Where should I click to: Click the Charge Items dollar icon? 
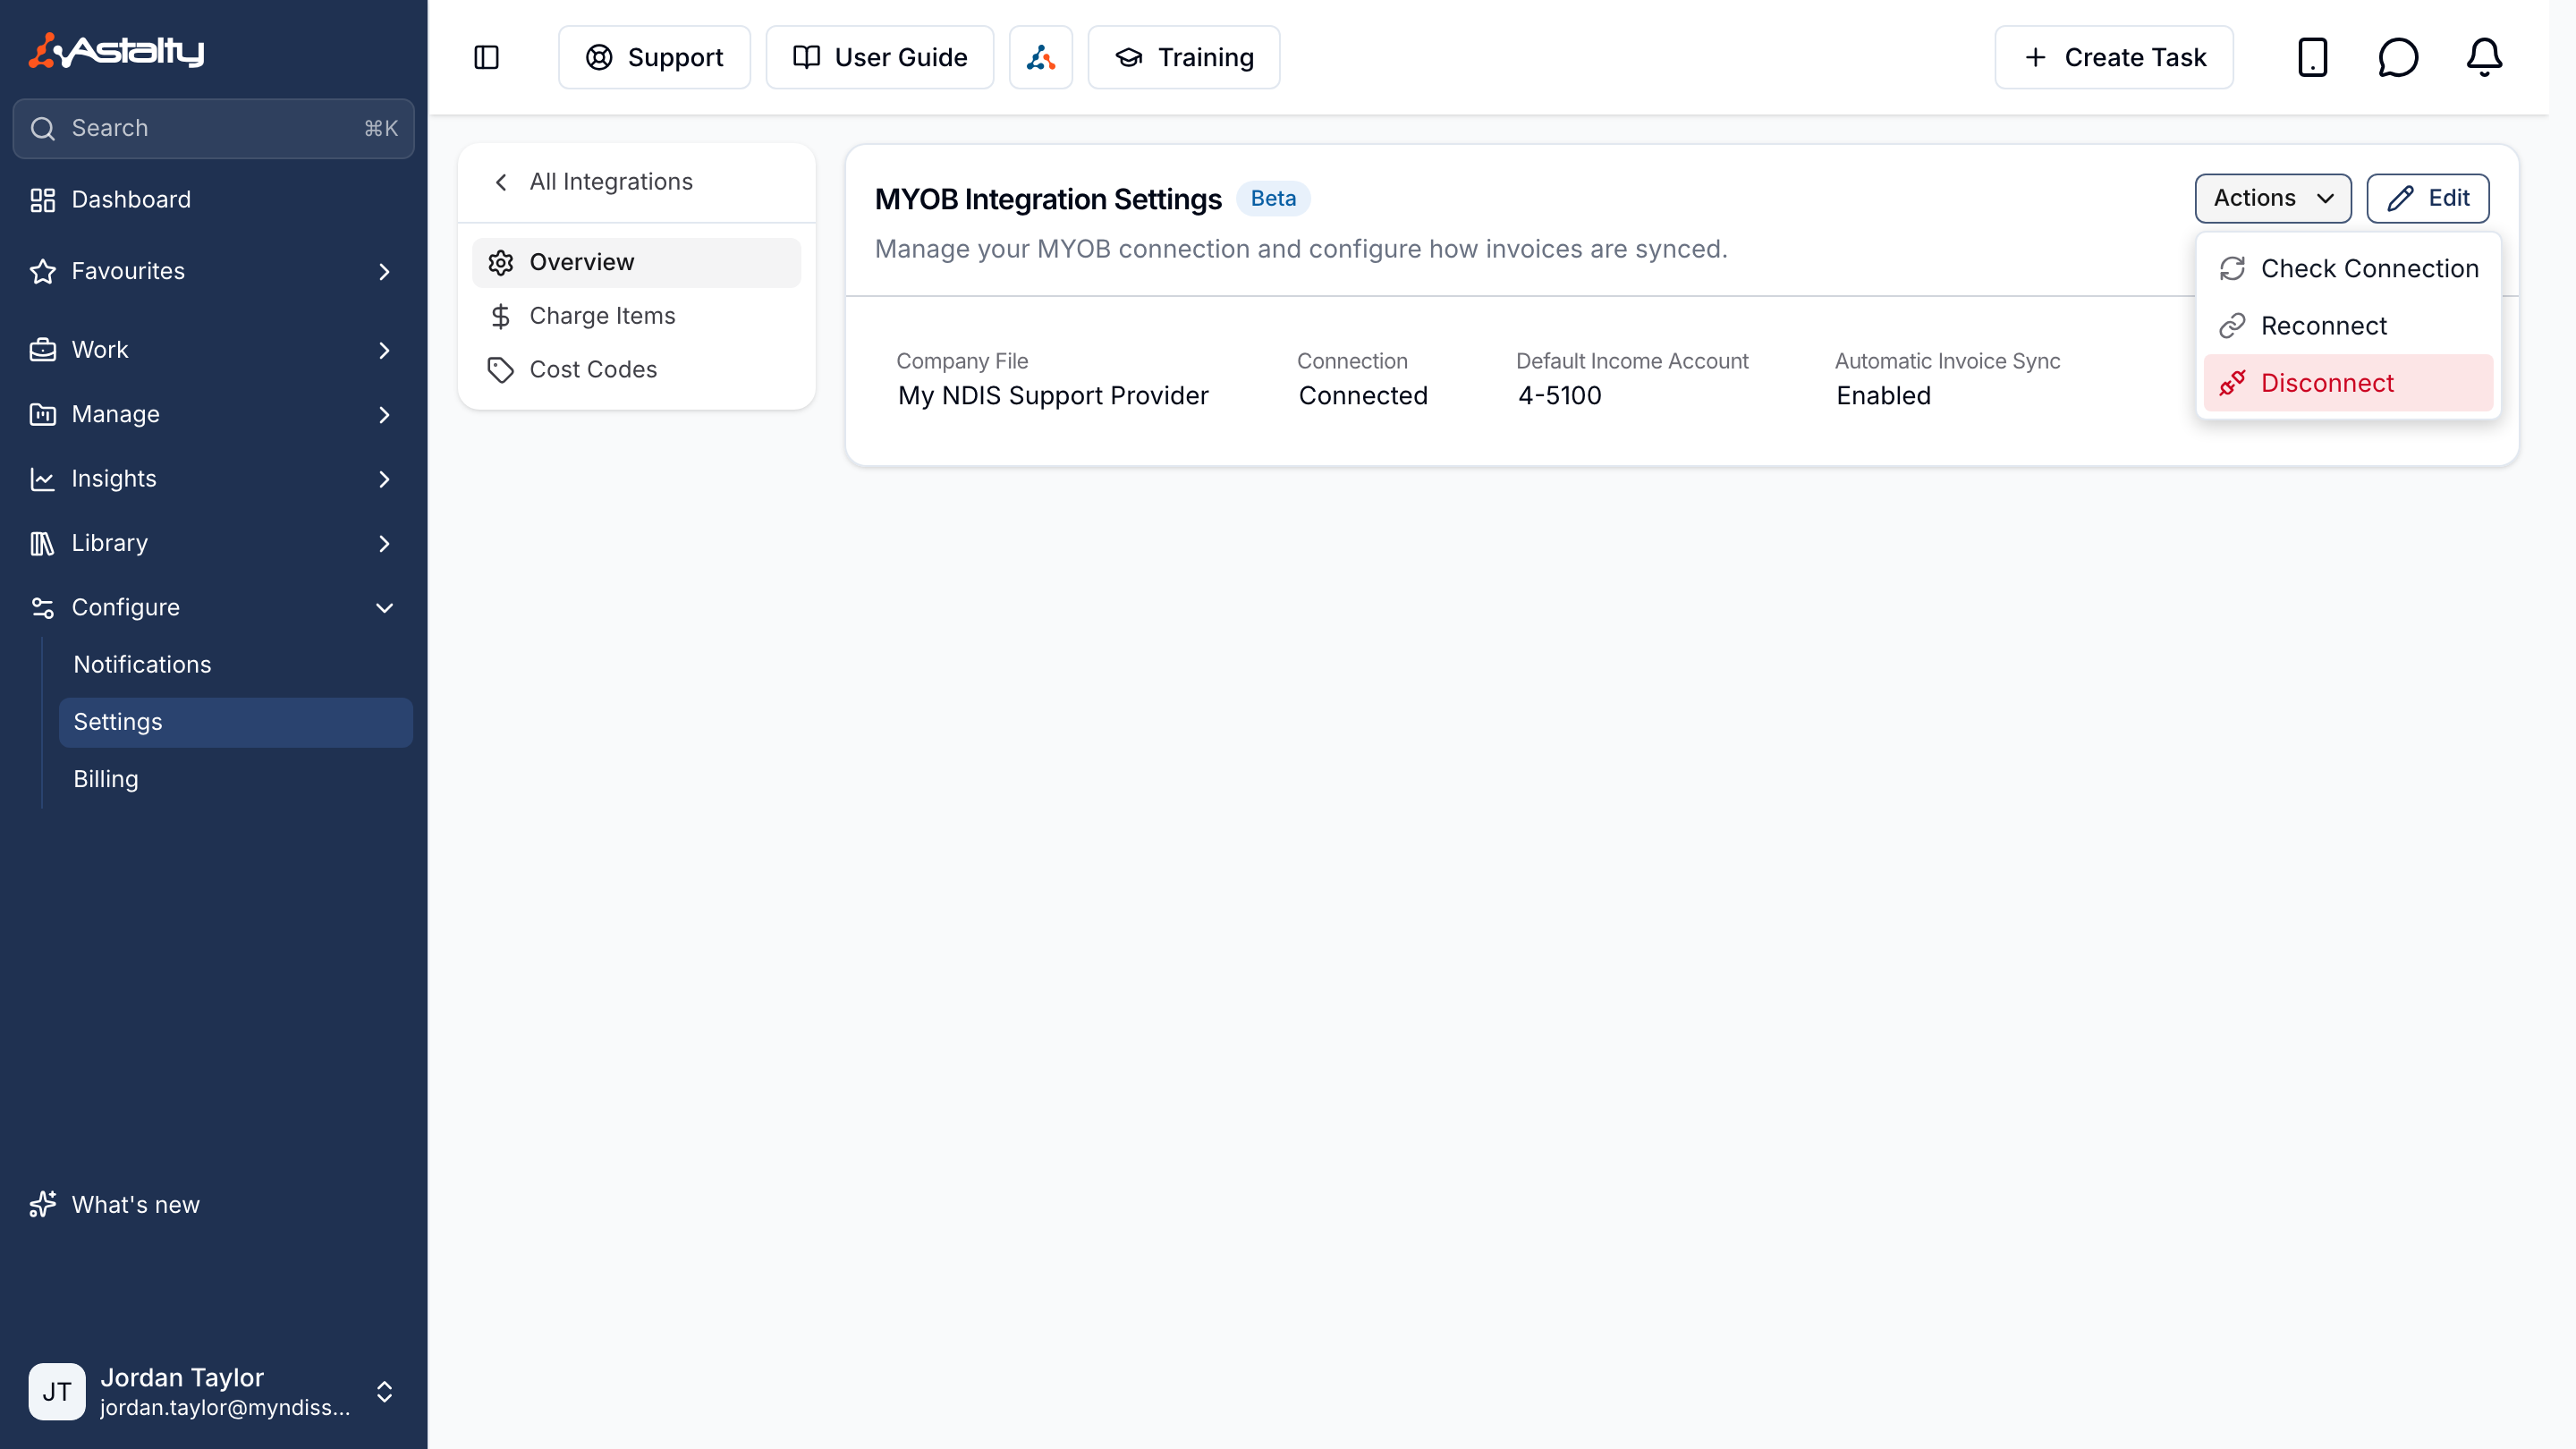click(x=501, y=316)
